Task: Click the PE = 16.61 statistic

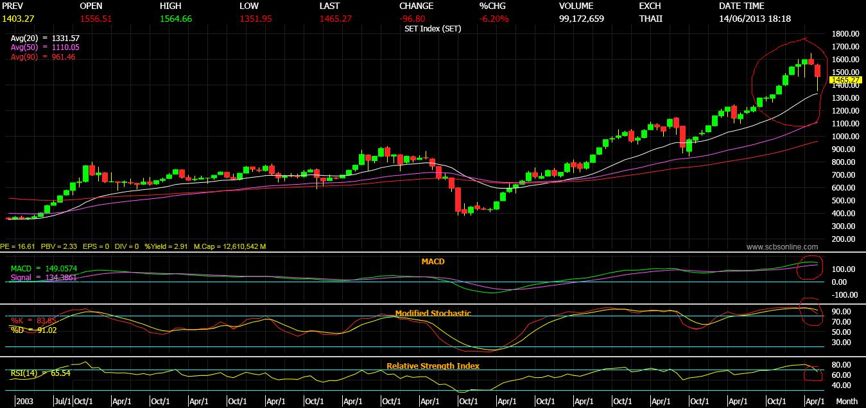Action: click(17, 246)
